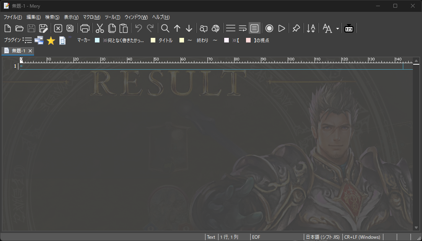Open the ファイル(F) menu
This screenshot has height=241, width=422.
pyautogui.click(x=13, y=17)
